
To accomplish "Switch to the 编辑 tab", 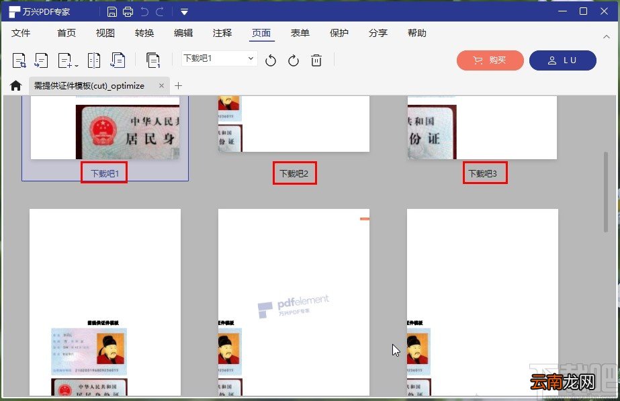I will [x=183, y=33].
